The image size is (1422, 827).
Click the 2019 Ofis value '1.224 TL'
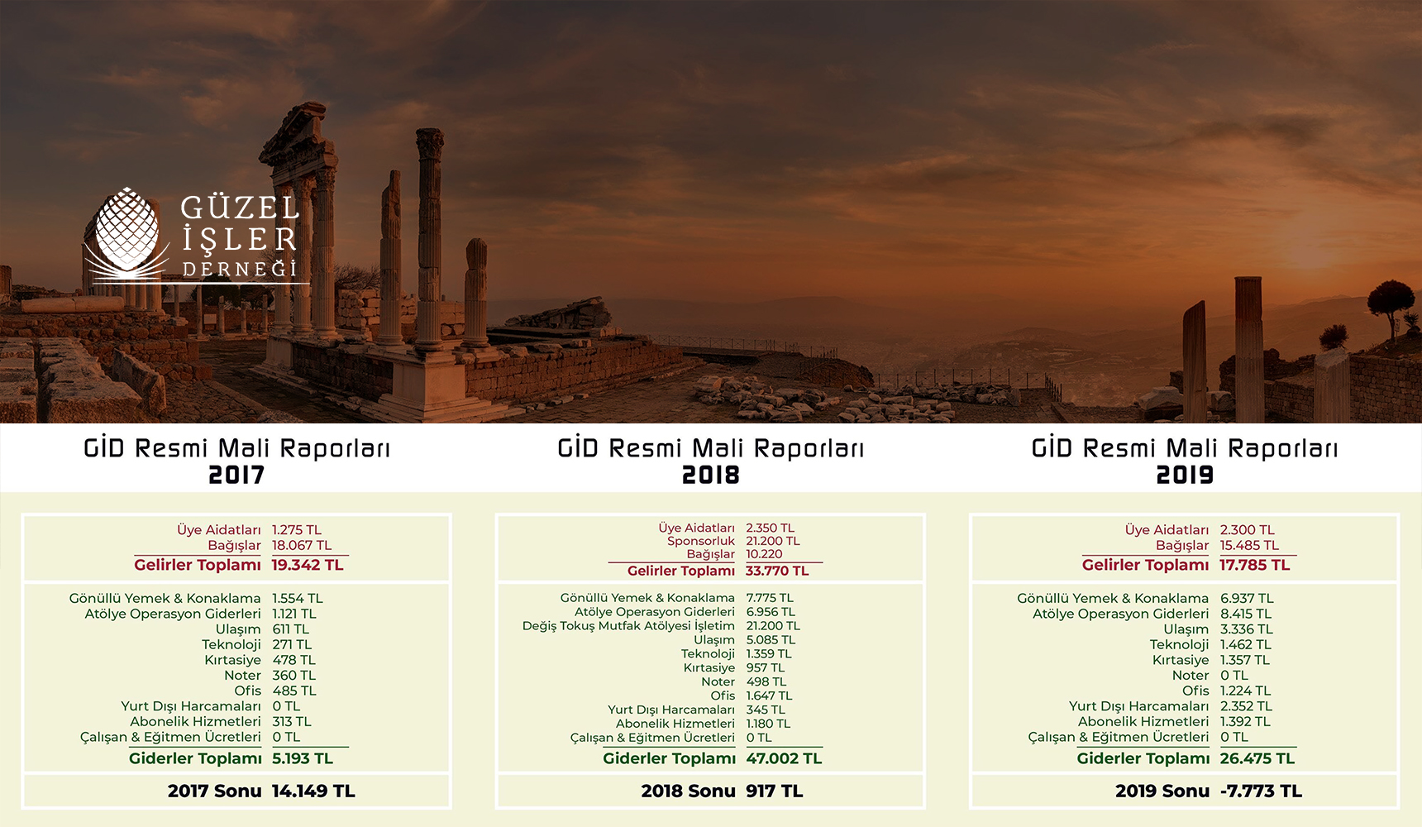click(1246, 691)
